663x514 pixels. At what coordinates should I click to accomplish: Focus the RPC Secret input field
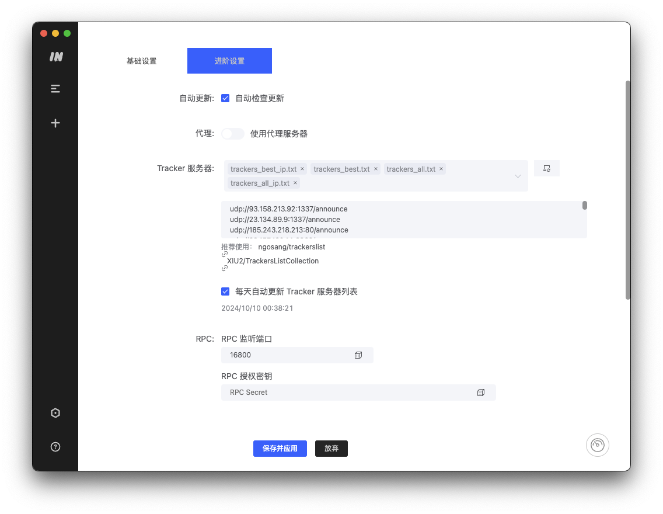[358, 393]
